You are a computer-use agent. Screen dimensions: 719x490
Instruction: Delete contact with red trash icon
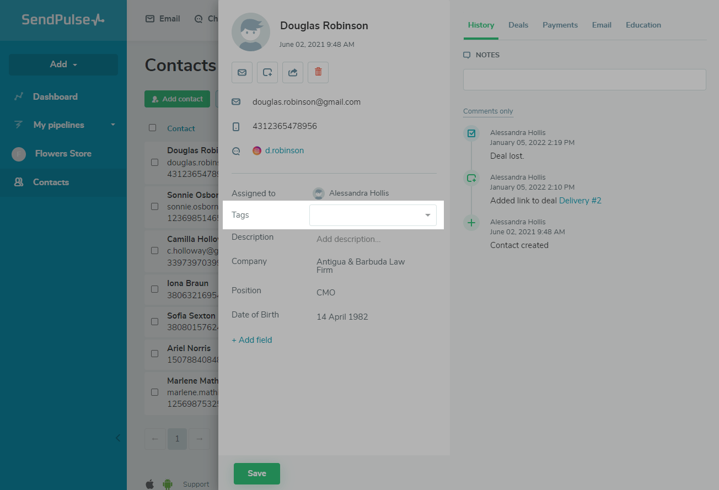pos(318,72)
